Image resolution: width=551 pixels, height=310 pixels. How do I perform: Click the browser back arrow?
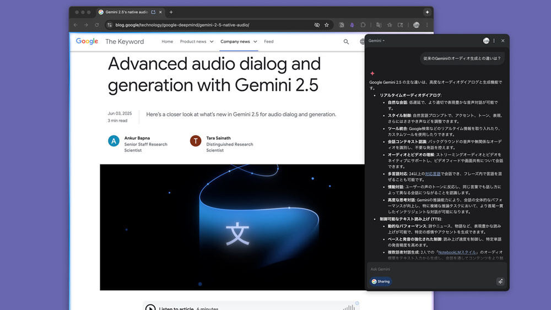click(75, 25)
